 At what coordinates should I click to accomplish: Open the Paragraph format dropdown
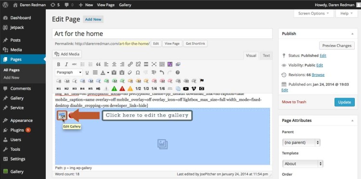69,72
